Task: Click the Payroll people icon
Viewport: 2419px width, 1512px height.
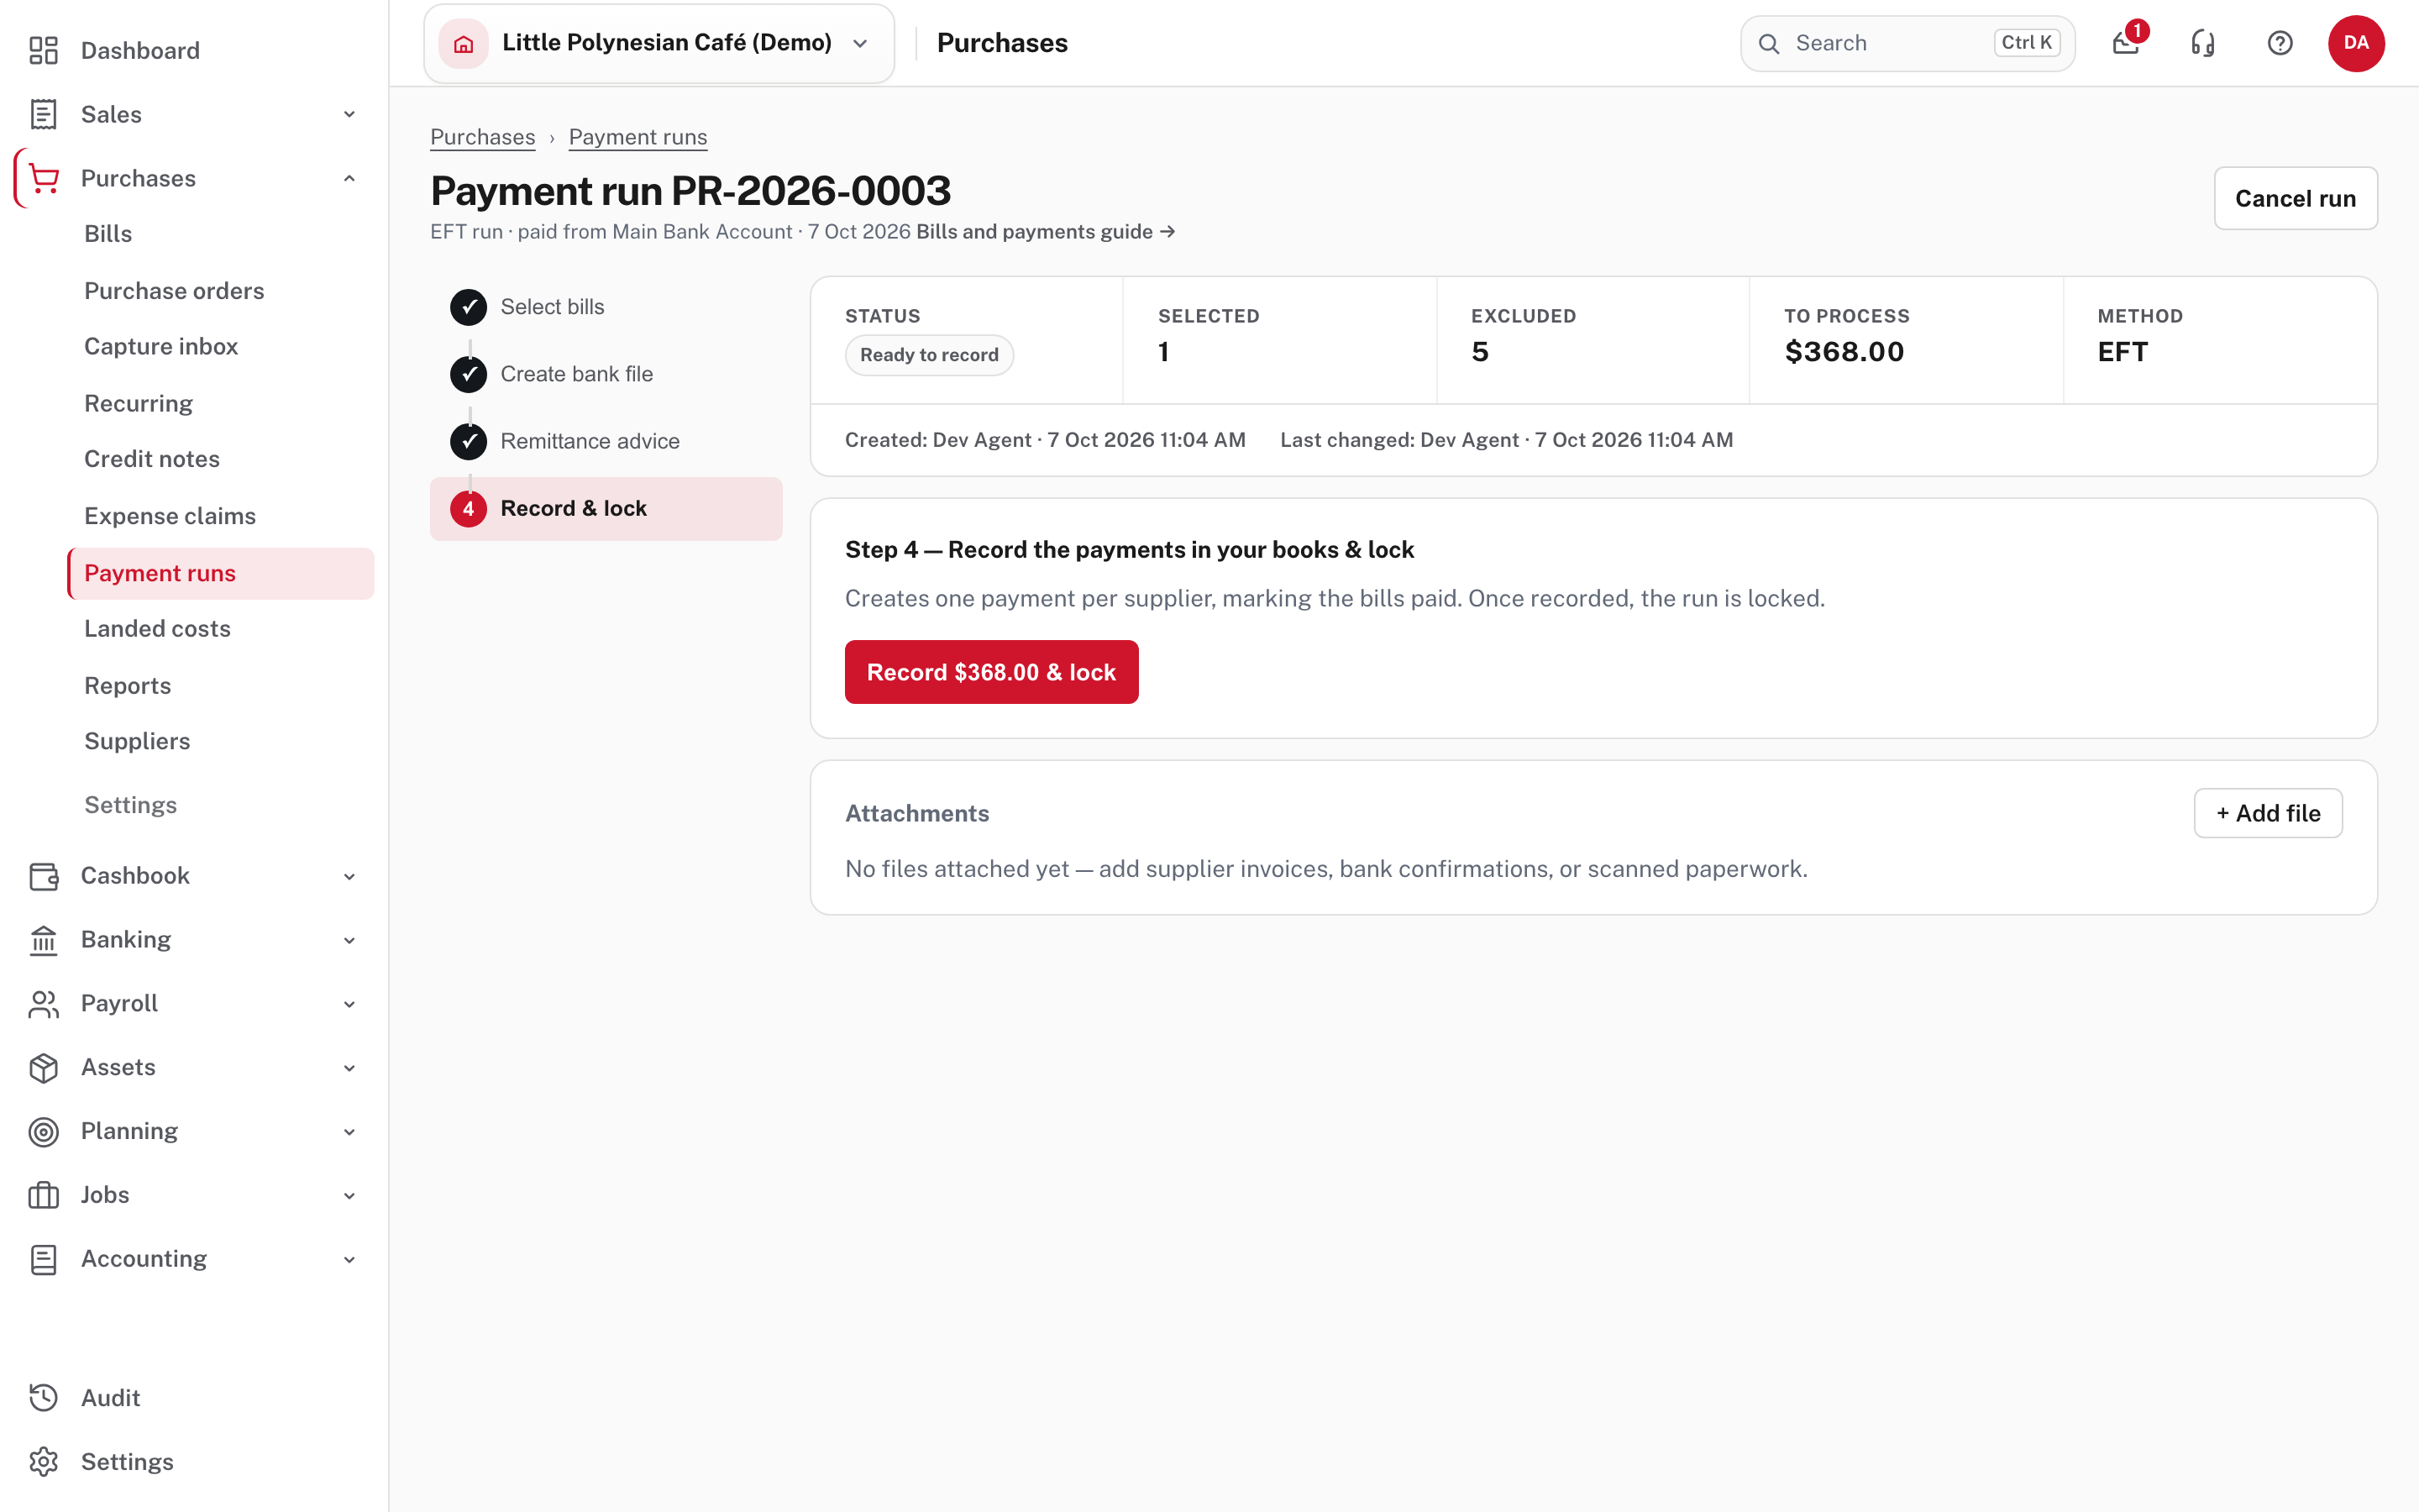Action: [x=43, y=1004]
